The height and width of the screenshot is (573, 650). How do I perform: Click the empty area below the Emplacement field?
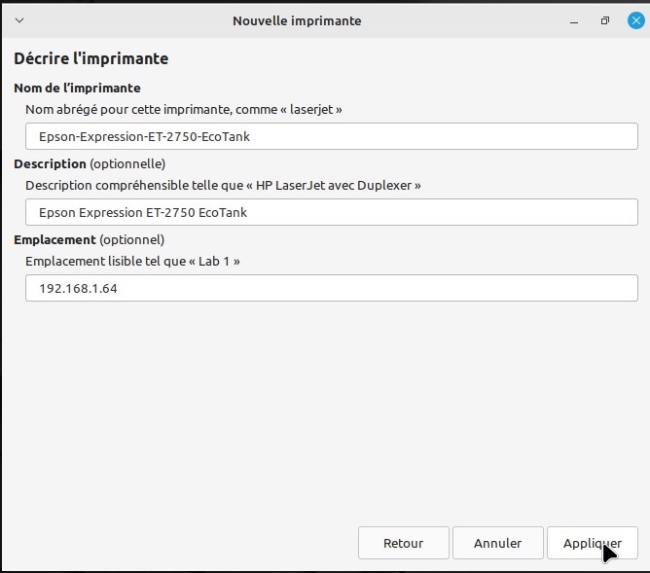click(x=325, y=411)
